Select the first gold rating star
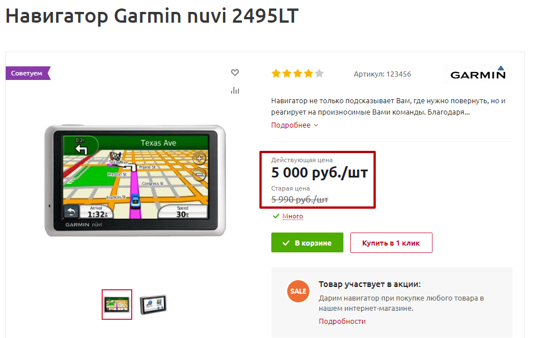Screen dimensions: 533x338 click(276, 73)
